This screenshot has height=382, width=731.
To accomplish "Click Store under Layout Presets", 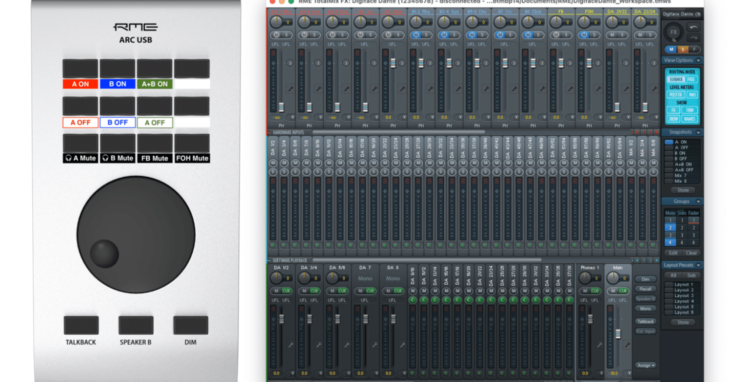I will click(x=683, y=322).
